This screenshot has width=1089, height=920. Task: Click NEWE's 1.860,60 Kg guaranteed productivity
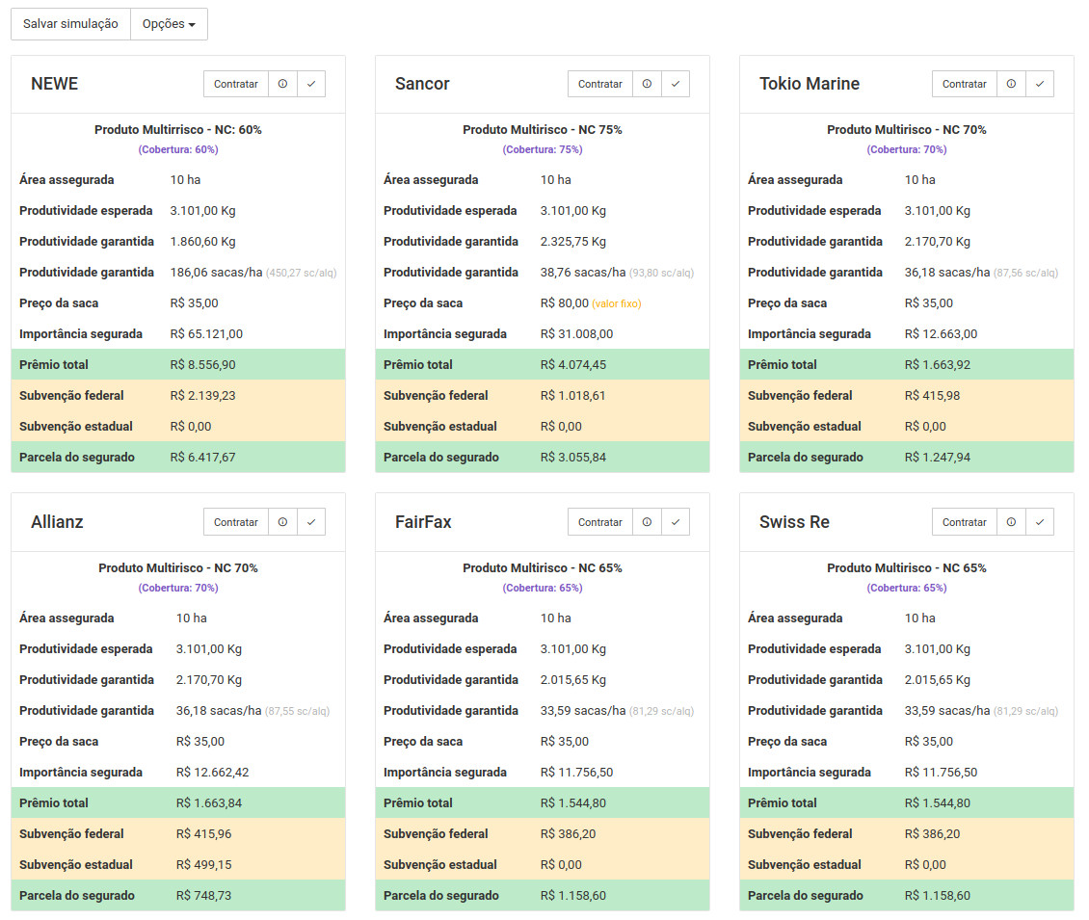click(x=202, y=242)
